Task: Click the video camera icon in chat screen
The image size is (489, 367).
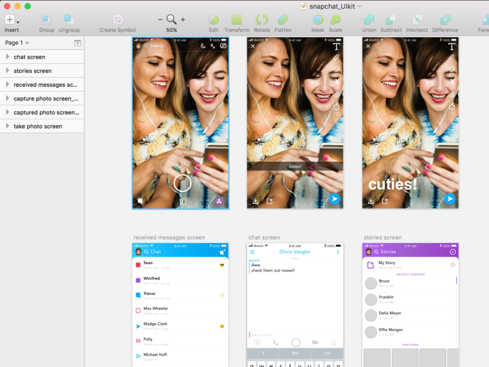Action: [x=315, y=343]
